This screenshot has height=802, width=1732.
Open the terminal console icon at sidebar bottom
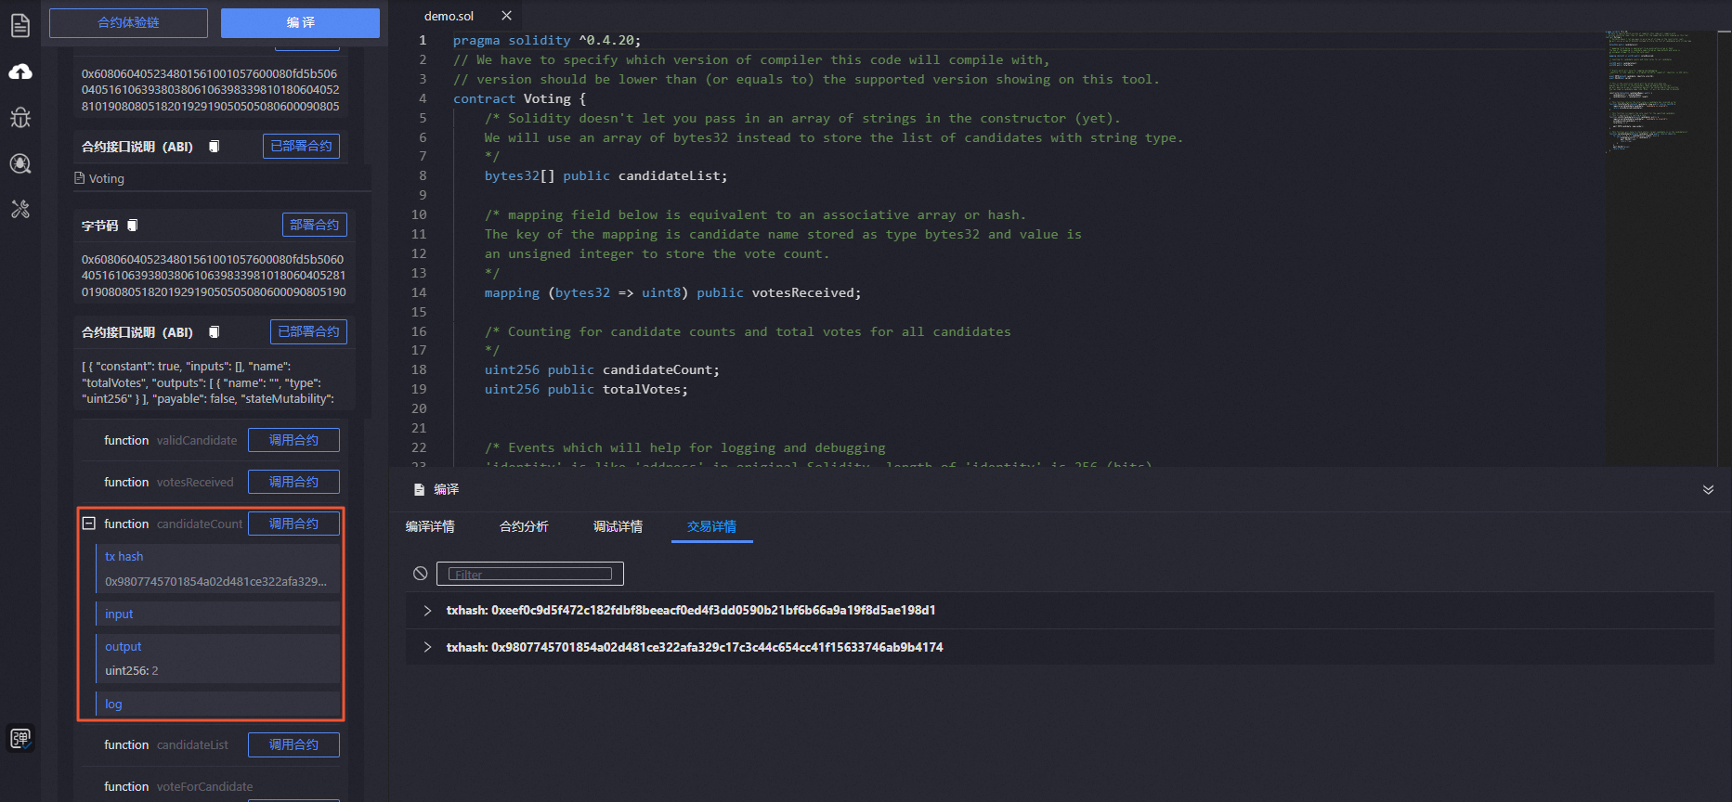point(20,738)
